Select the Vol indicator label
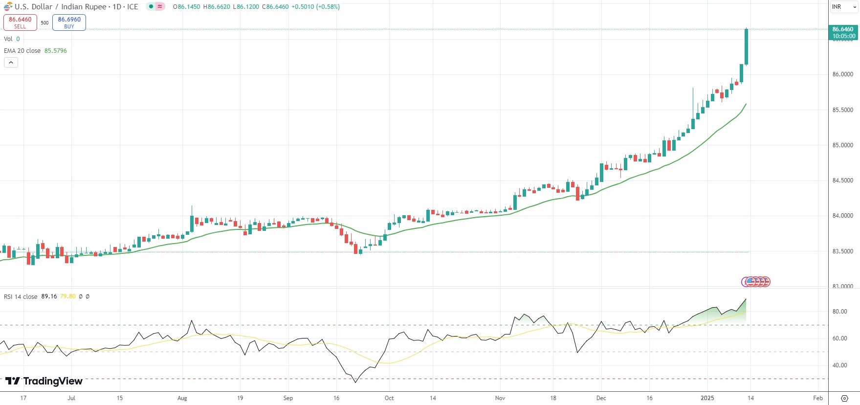The height and width of the screenshot is (405, 860). (8, 39)
